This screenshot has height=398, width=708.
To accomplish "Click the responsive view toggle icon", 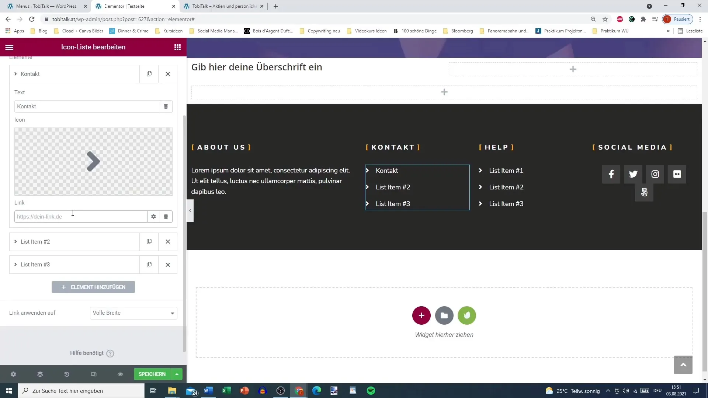I will coord(93,374).
